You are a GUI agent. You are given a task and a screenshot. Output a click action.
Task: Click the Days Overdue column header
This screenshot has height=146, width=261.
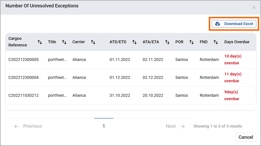[x=237, y=42]
